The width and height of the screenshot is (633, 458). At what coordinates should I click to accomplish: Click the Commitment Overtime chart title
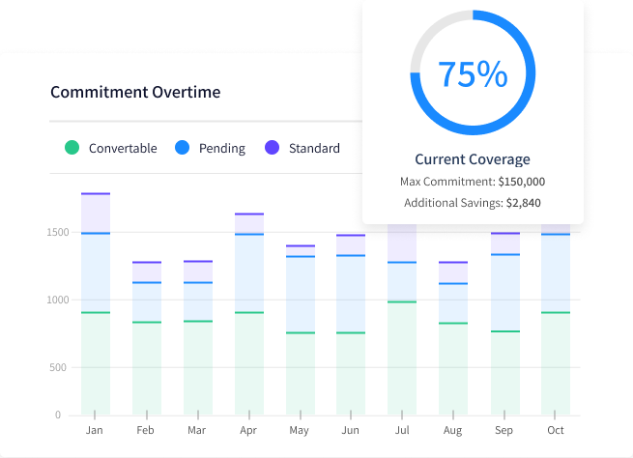tap(135, 92)
